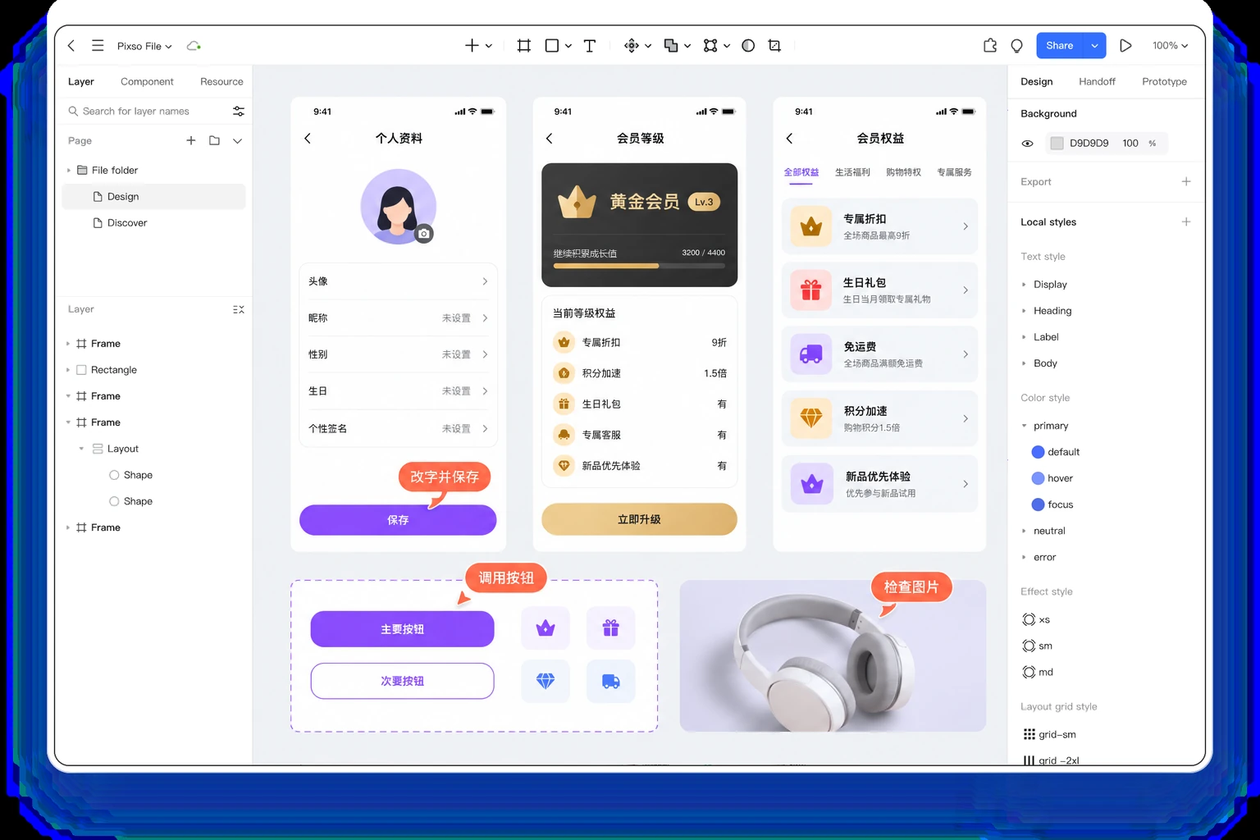The image size is (1260, 840).
Task: Expand the File folder tree item
Action: point(68,170)
